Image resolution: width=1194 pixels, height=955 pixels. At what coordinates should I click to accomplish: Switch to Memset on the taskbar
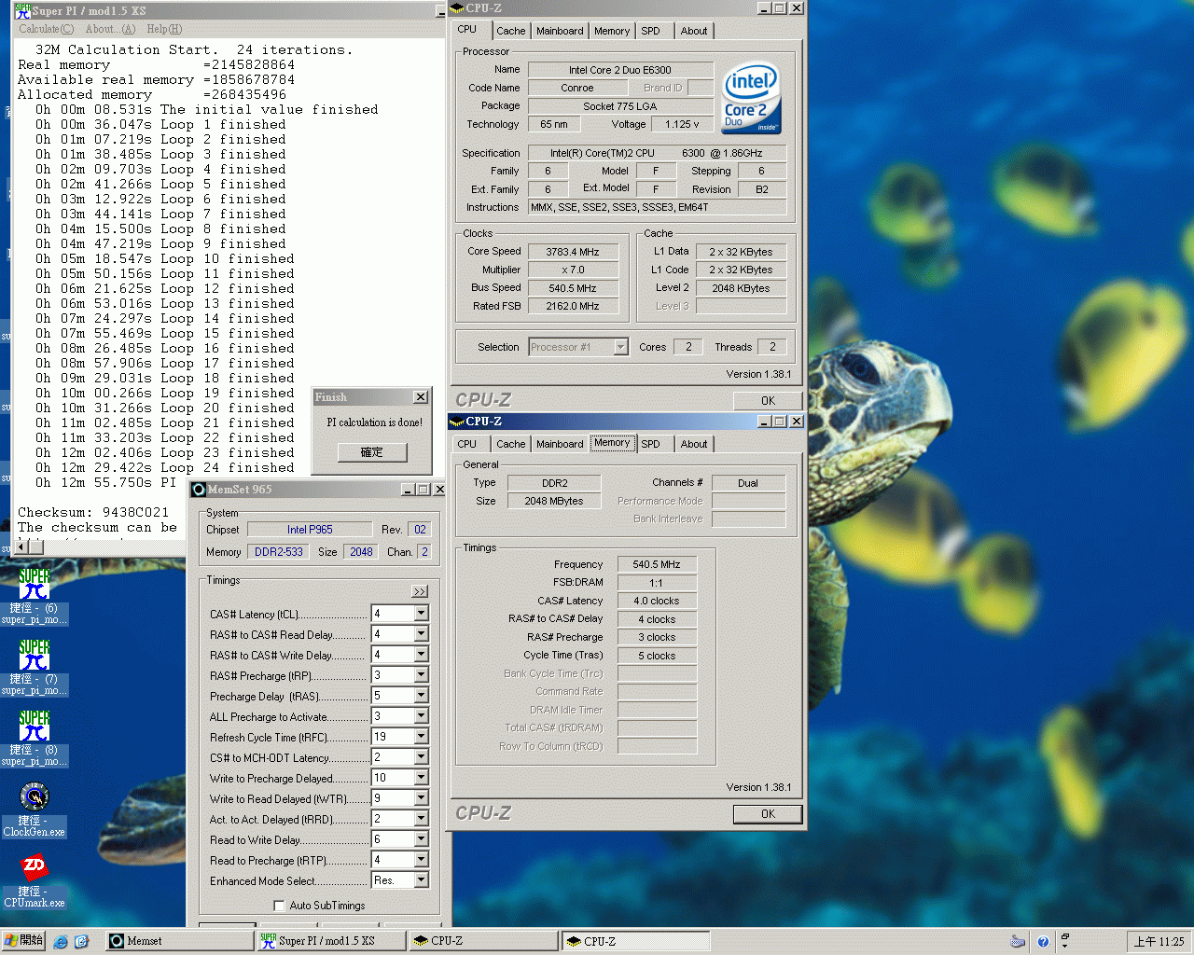(x=178, y=941)
